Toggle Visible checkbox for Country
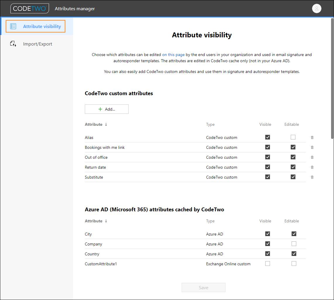This screenshot has height=300, width=334. point(268,254)
